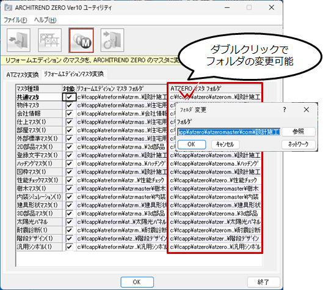Click the application icon in the title bar

8,7
